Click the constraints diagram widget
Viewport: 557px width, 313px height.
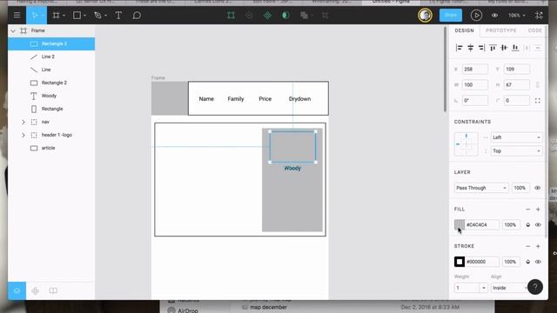(x=466, y=144)
